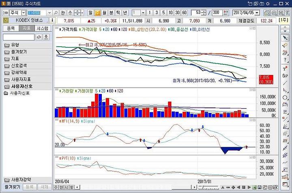Click the rewind left arrow on bottom bar
Viewport: 292px width, 193px height.
click(238, 187)
